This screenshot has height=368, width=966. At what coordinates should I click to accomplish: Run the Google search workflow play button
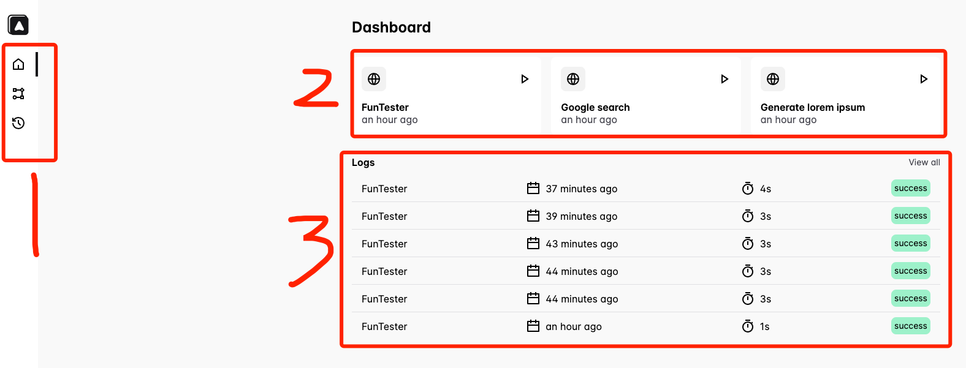724,79
